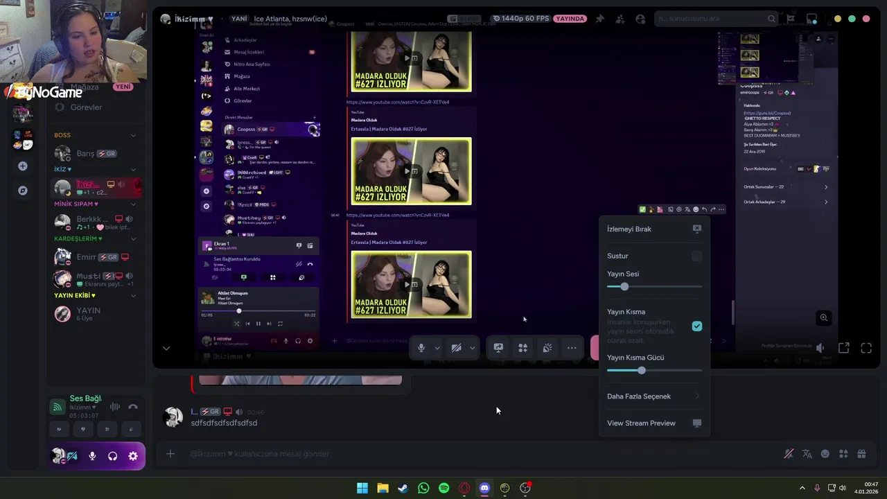
Task: Click the server search field
Action: tap(717, 19)
